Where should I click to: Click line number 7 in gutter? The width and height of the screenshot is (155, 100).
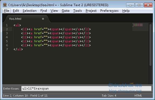[x=7, y=49]
